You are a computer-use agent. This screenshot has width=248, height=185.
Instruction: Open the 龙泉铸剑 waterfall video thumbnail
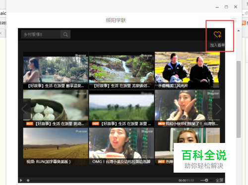pos(122,71)
